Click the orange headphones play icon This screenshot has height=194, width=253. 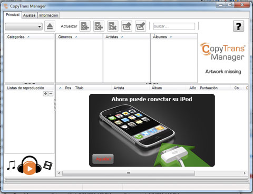pos(30,165)
